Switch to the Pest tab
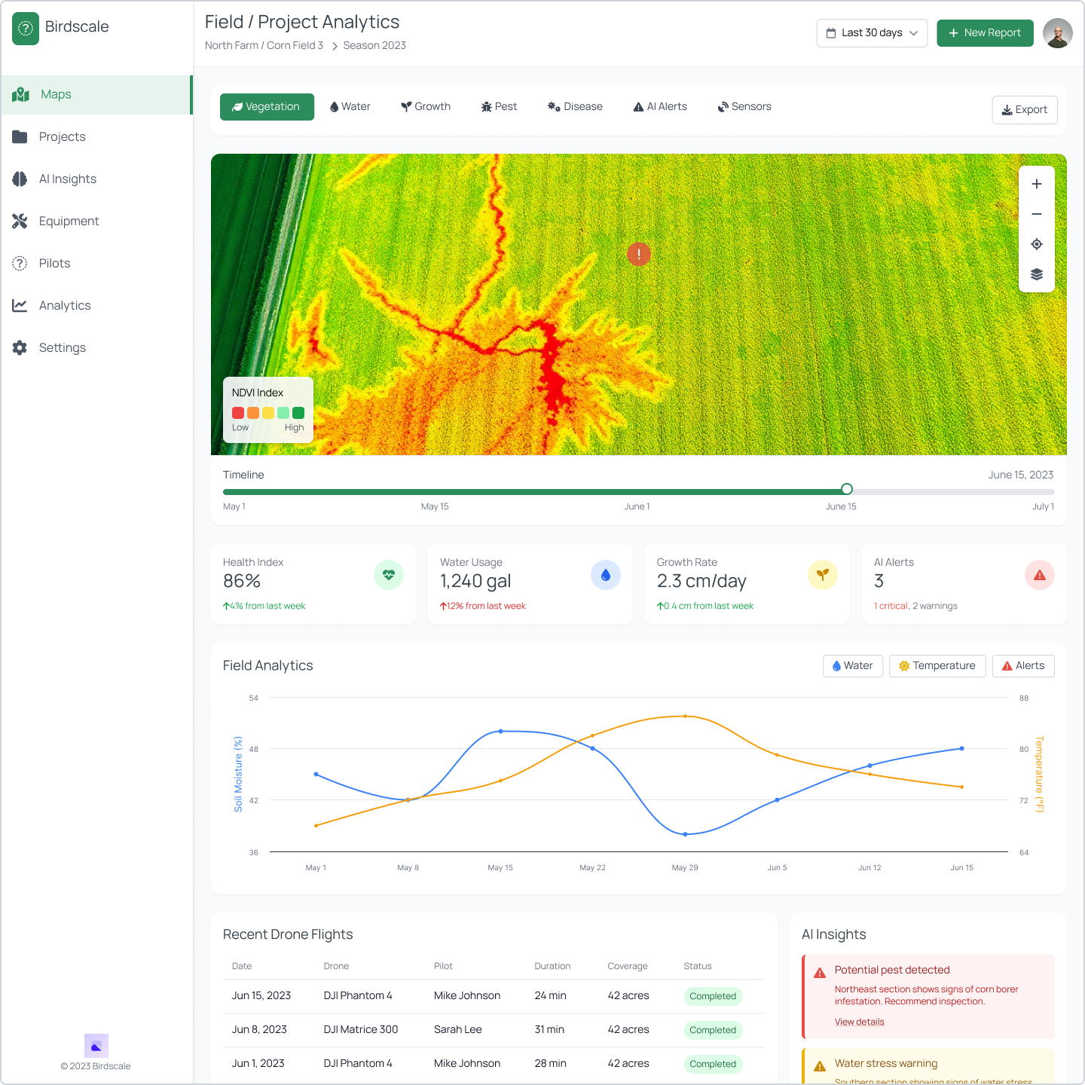The width and height of the screenshot is (1085, 1085). [499, 107]
